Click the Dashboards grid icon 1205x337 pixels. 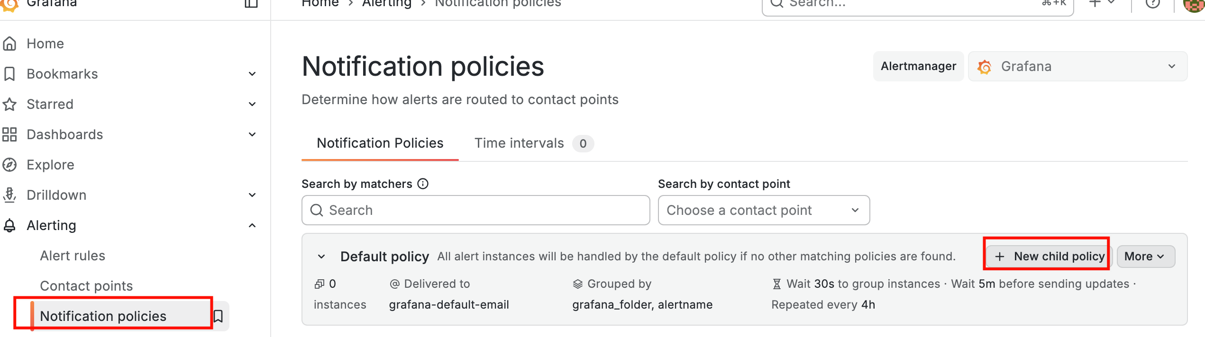pos(9,134)
